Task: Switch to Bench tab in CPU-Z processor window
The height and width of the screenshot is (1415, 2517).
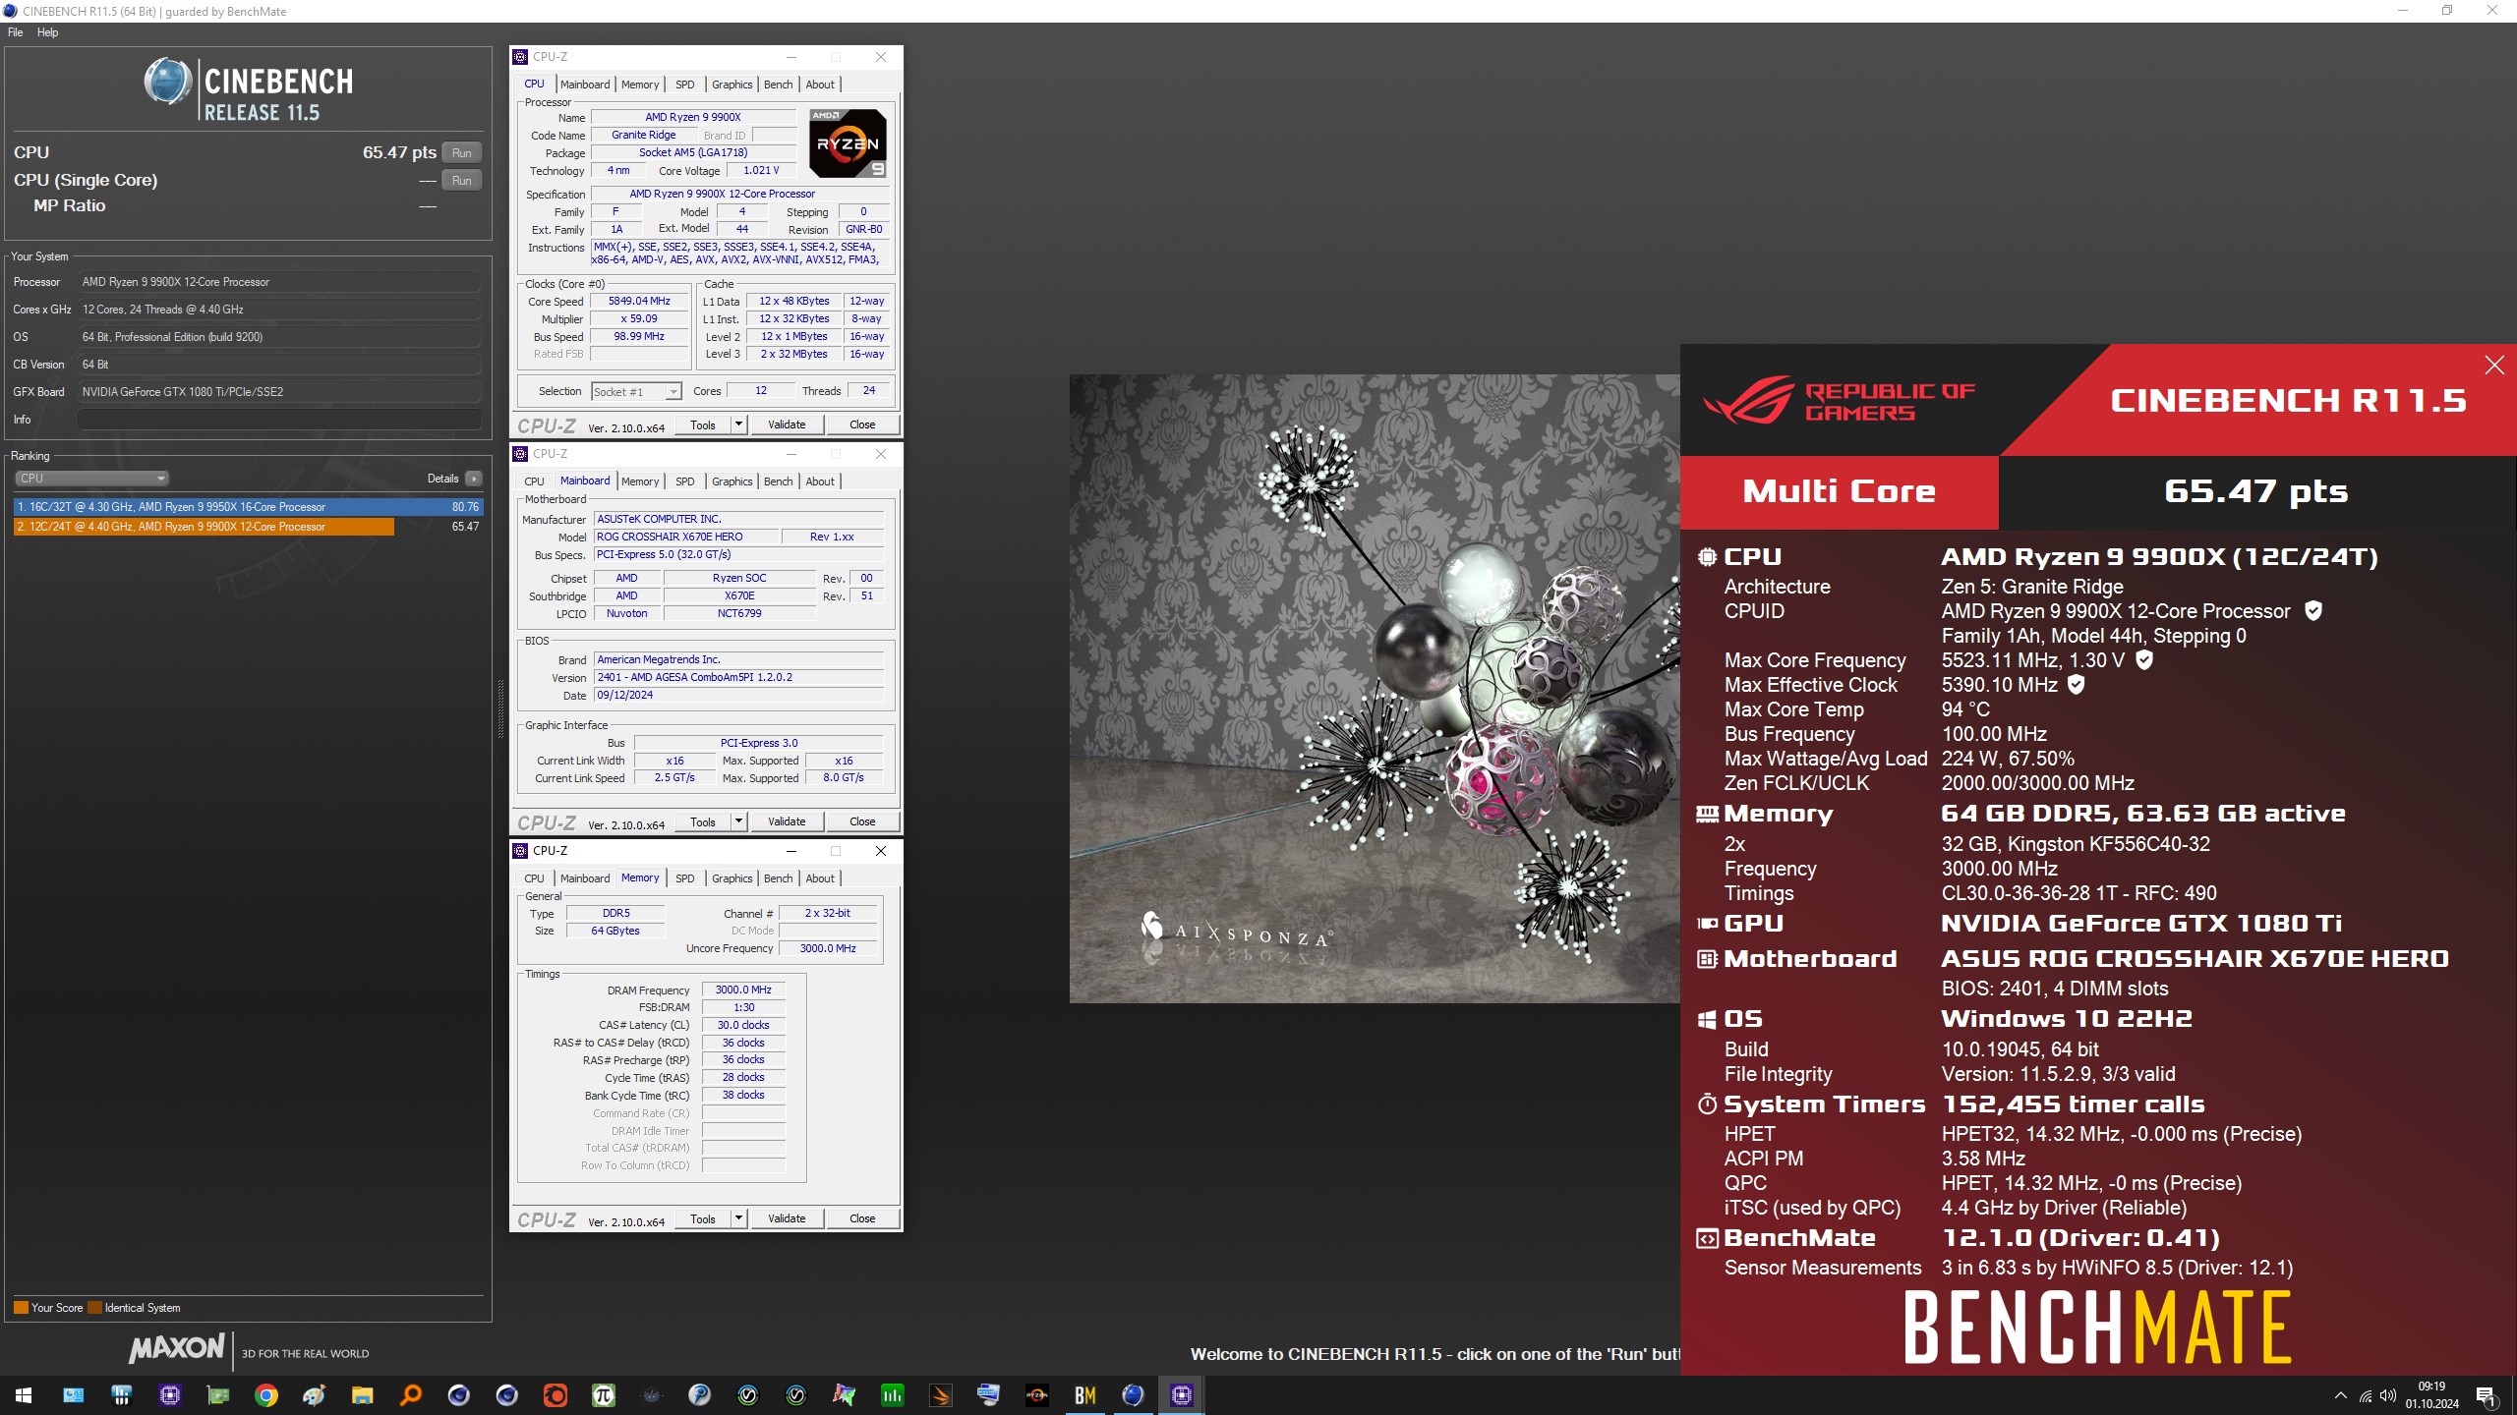Action: (x=778, y=85)
